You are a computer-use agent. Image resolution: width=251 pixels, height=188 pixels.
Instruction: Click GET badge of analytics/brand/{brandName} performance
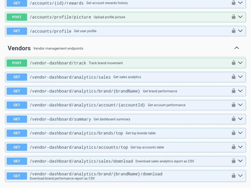pos(17,91)
